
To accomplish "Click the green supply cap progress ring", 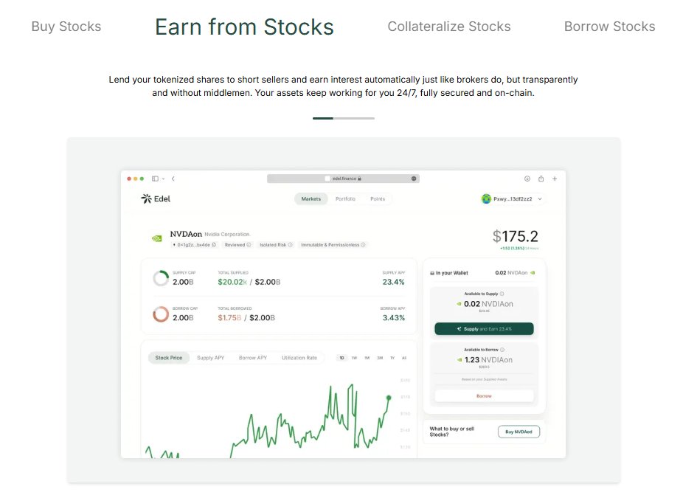I will [161, 278].
